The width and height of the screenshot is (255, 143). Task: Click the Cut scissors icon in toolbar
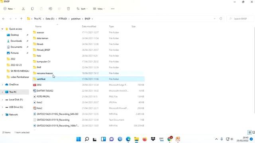coord(23,9)
